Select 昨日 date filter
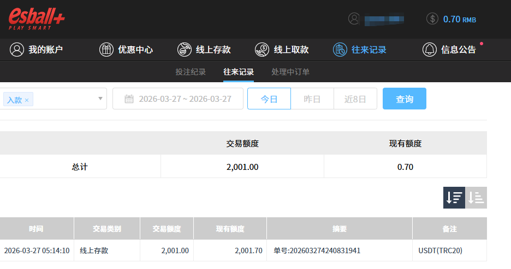Viewport: 511px width, 269px height. (312, 99)
